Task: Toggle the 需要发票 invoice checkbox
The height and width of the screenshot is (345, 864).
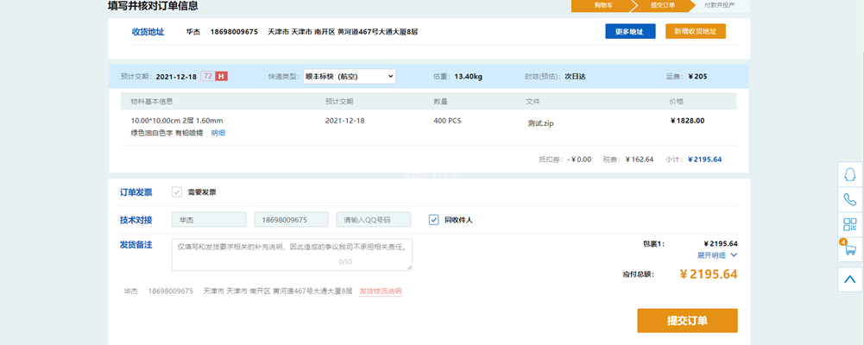Action: (x=177, y=192)
